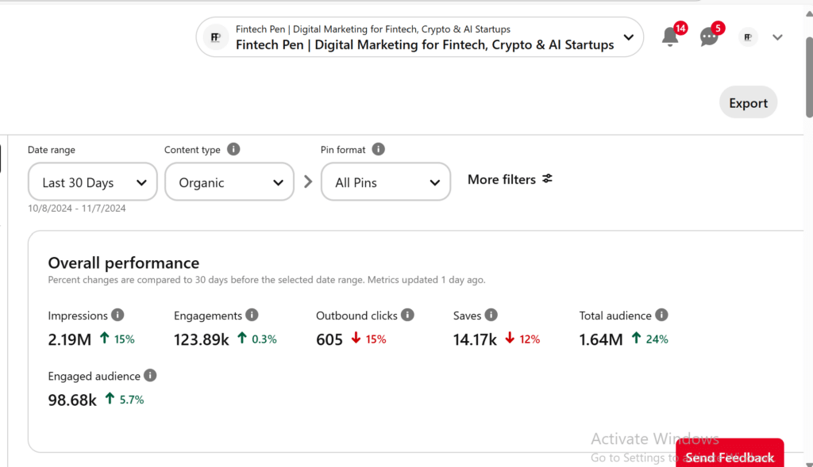
Task: Click the 5.7% engaged audience increase
Action: 125,399
